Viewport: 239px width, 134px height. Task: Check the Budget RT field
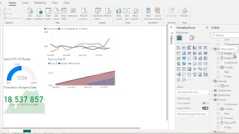click(218, 58)
